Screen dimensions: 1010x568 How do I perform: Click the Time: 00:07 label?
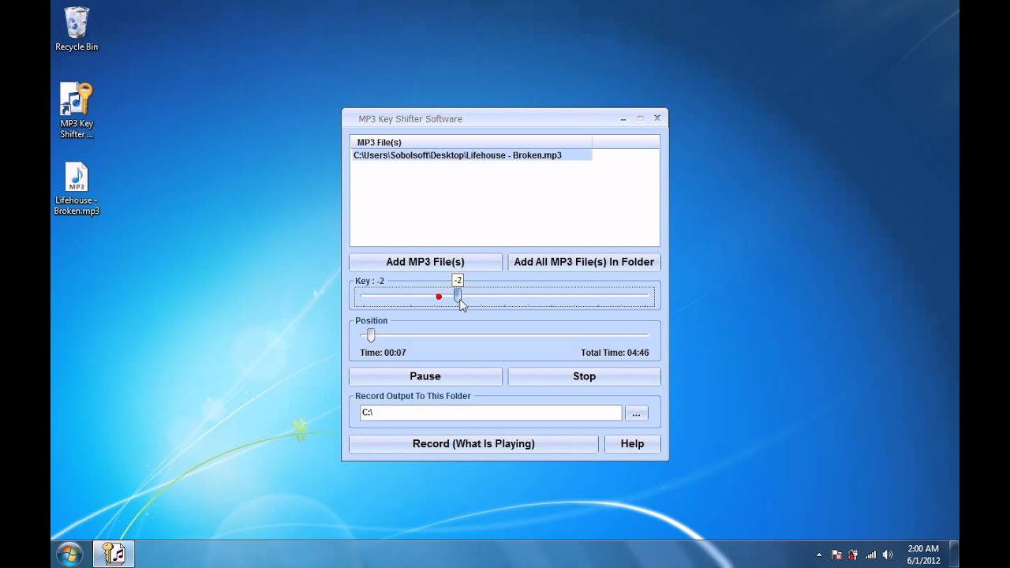pos(383,353)
